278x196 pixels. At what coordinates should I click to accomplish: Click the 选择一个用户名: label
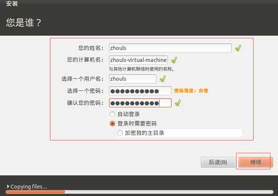(x=82, y=79)
